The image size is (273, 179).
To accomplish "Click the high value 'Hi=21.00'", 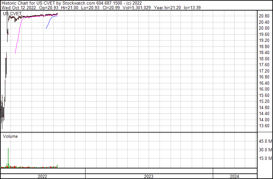I will point(70,8).
